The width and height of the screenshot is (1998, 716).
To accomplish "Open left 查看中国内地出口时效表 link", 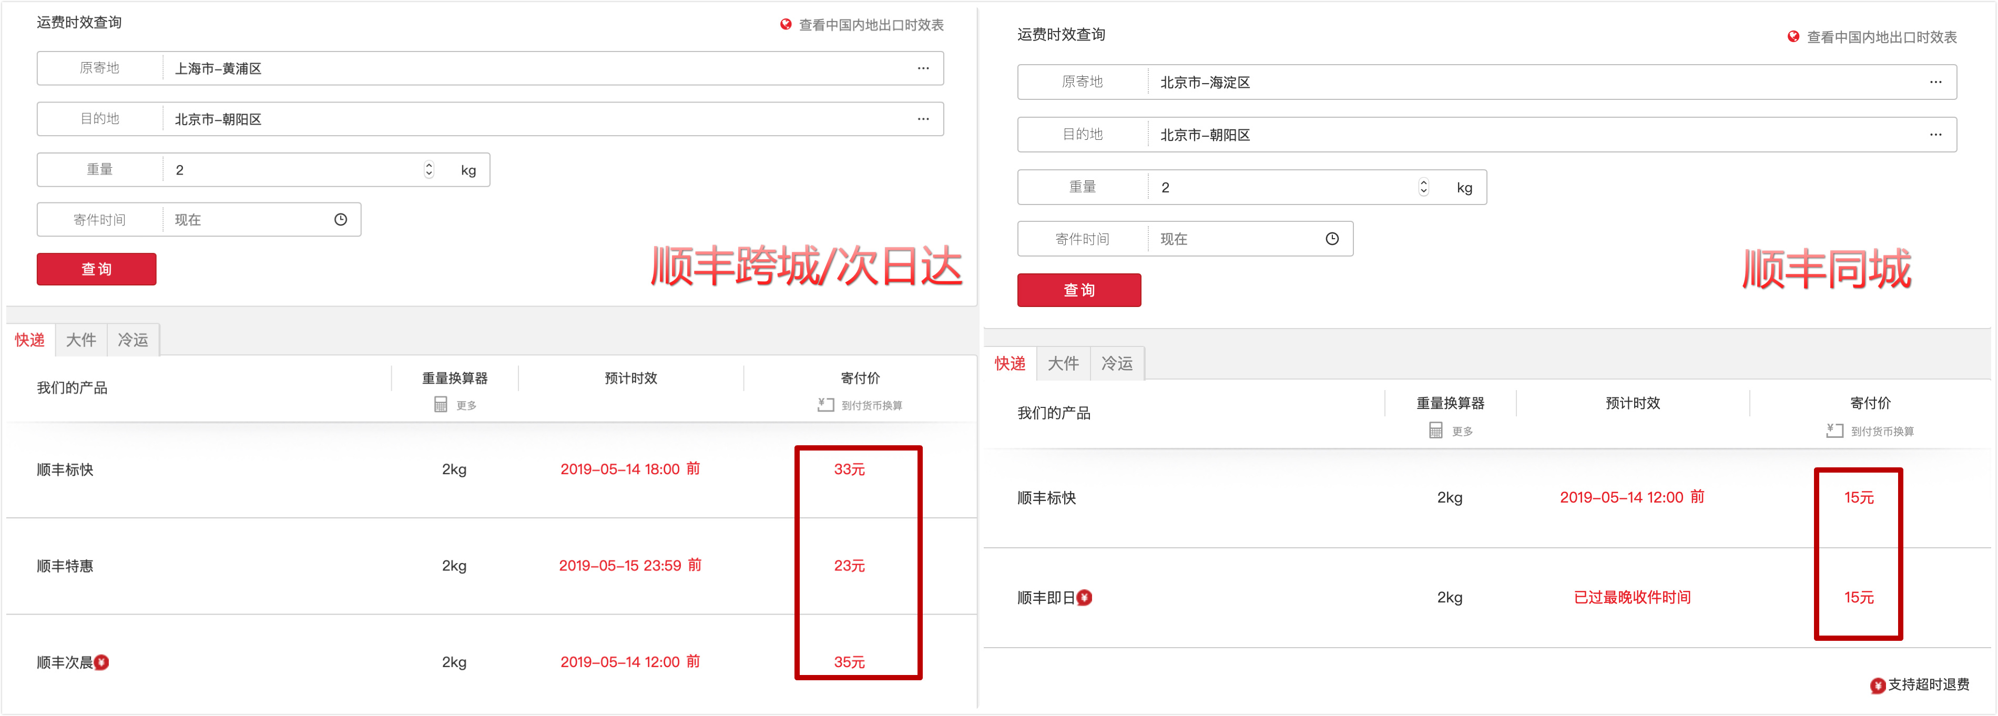I will click(871, 25).
